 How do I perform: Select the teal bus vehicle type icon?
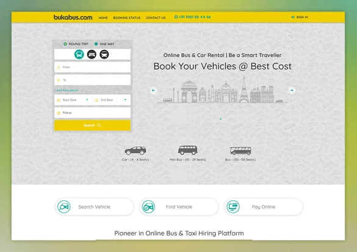tap(79, 54)
